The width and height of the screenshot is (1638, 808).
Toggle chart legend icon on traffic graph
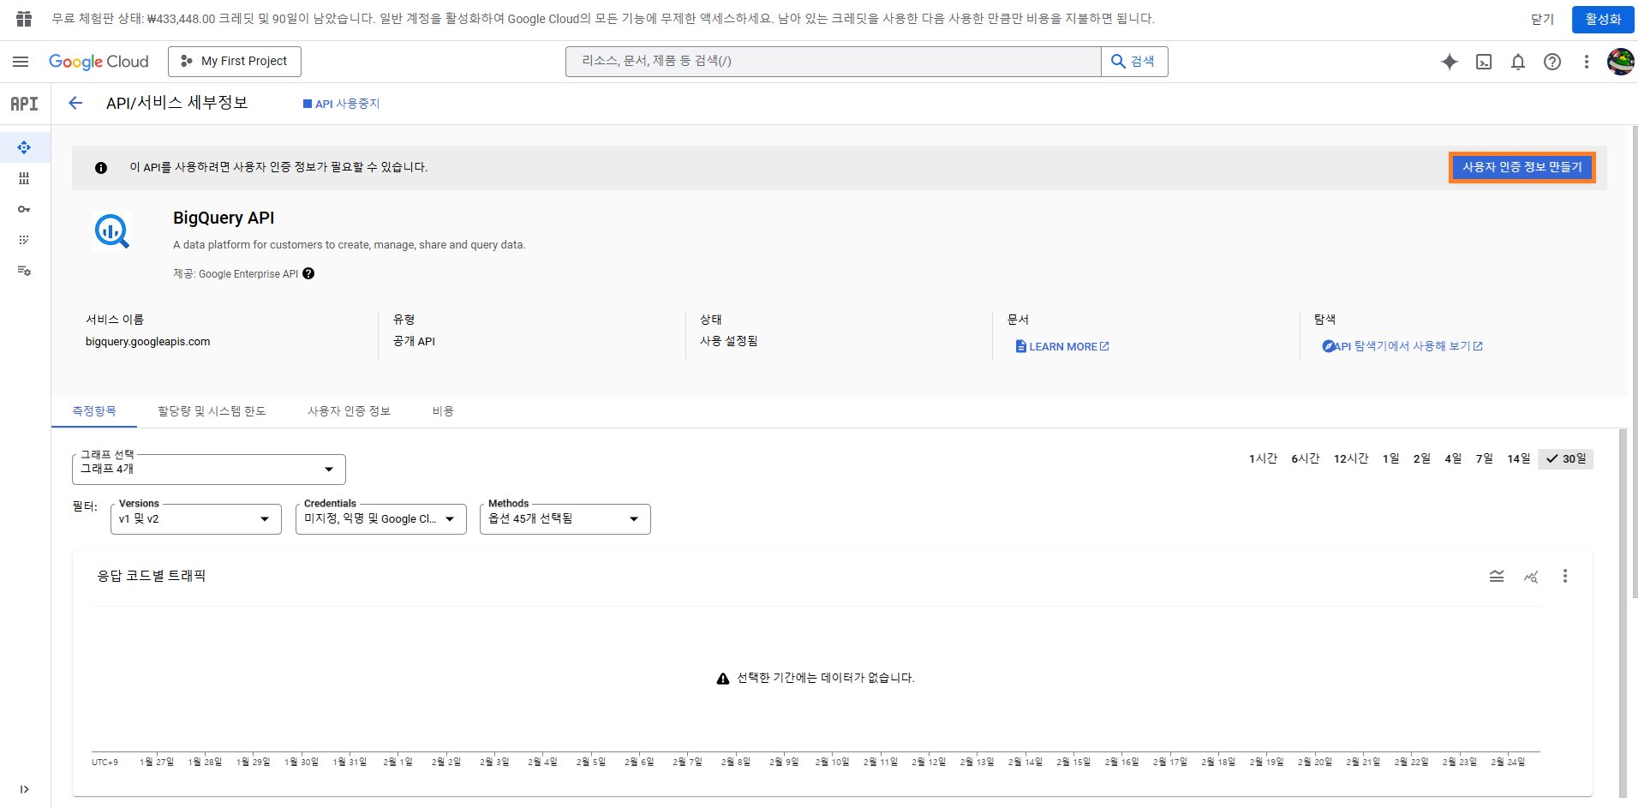[1497, 576]
